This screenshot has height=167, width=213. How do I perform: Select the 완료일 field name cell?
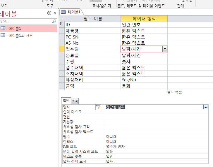pos(92,55)
